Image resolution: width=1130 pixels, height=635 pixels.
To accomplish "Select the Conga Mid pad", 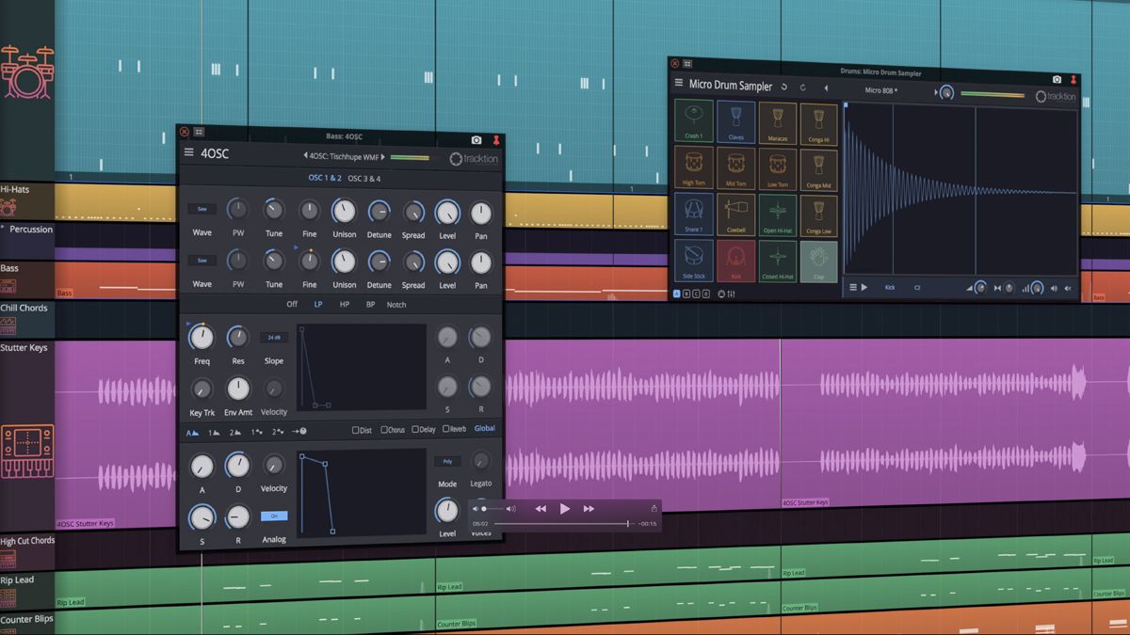I will coord(819,168).
